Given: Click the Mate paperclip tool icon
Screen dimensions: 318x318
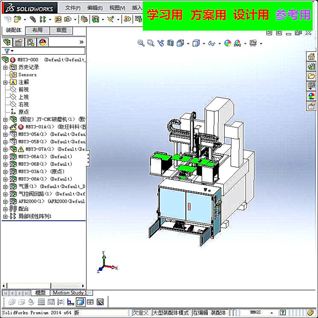Looking at the screenshot, I should click(33, 19).
